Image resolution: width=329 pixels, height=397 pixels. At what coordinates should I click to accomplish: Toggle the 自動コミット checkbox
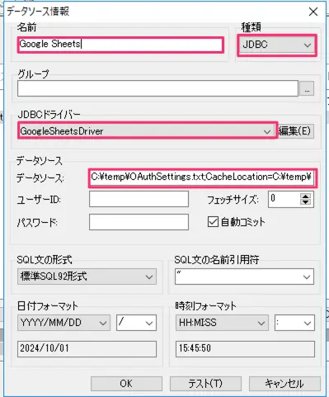213,222
